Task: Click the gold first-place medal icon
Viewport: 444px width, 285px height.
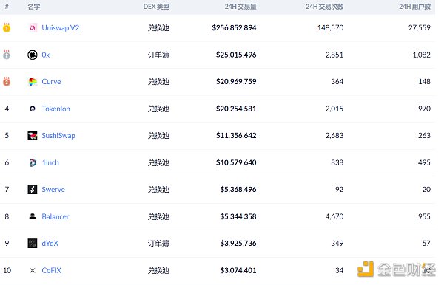Action: coord(7,27)
